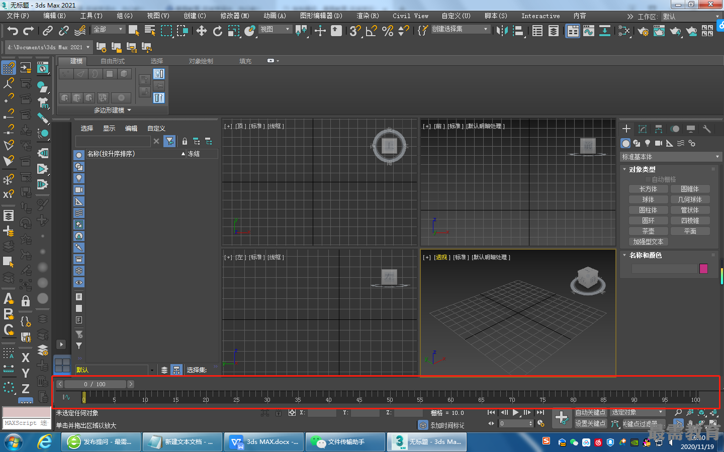724x452 pixels.
Task: Click the Redo arrow in main toolbar
Action: tap(29, 31)
